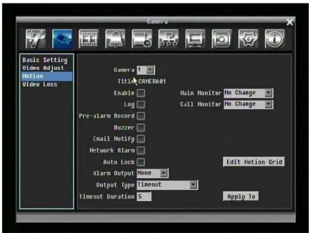Open the Alarm bell icon
309x233 pixels.
click(115, 39)
